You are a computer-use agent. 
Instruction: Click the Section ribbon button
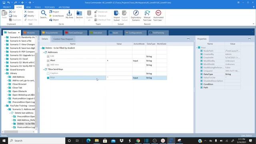pos(79,15)
